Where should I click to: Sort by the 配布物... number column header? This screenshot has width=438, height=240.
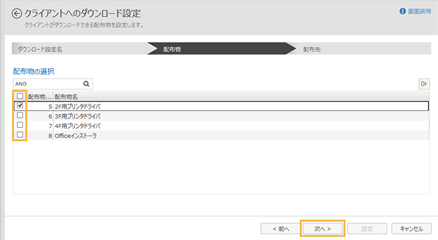pyautogui.click(x=40, y=96)
